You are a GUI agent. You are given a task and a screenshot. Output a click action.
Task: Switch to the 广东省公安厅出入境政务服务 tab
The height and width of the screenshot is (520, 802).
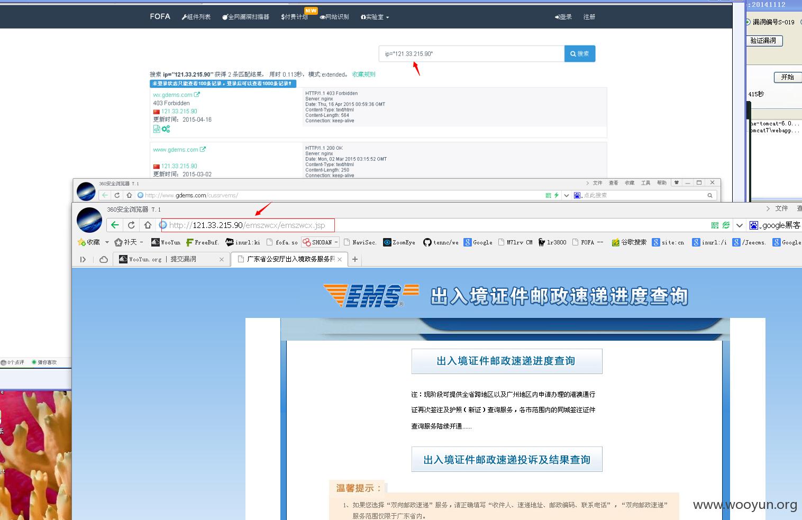[289, 259]
